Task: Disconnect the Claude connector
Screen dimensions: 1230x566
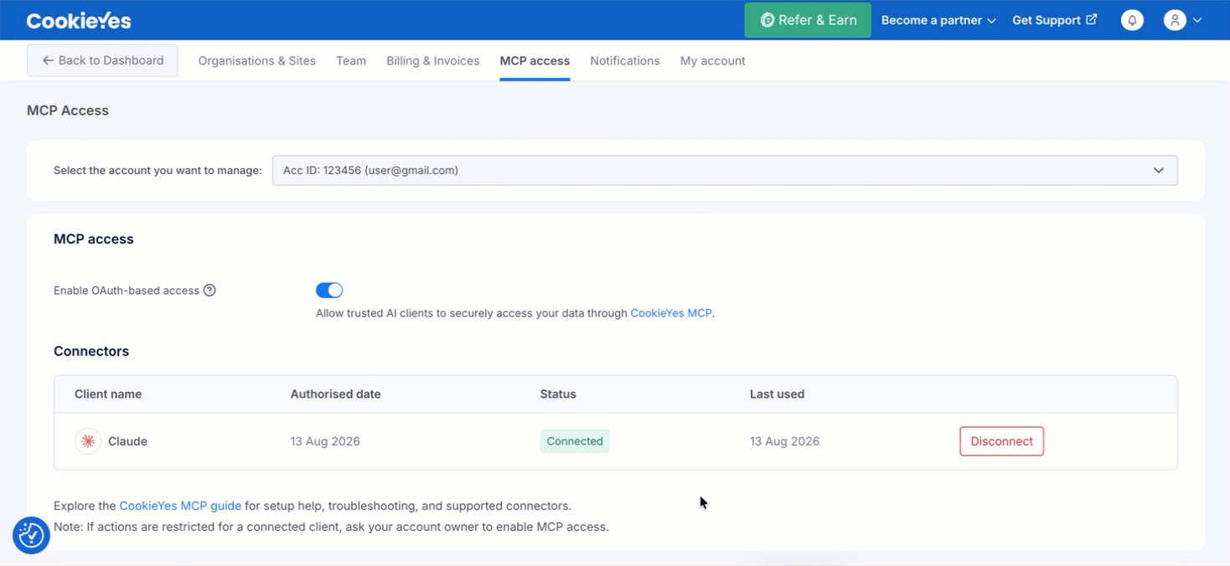Action: 1002,441
